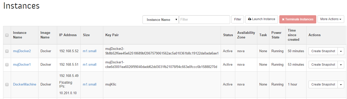Image resolution: width=347 pixels, height=99 pixels.
Task: Create Snapshot of mujDocker2
Action: 323,51
